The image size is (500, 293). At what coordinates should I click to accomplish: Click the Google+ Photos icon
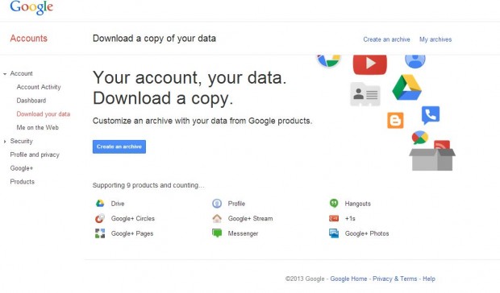pos(334,233)
